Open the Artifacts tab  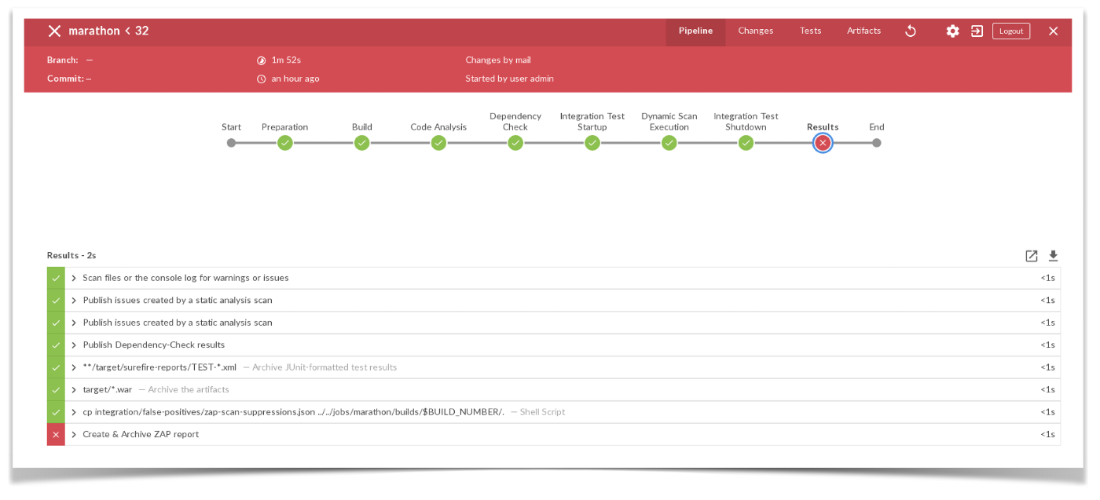[863, 31]
